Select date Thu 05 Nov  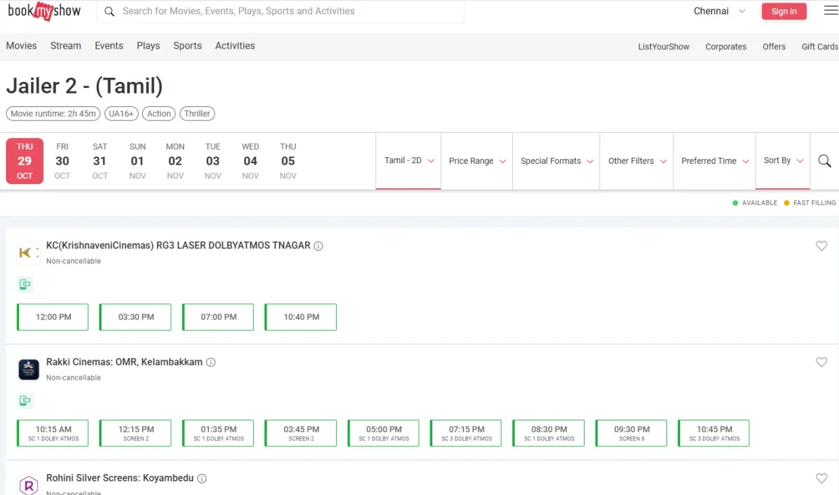pos(288,161)
